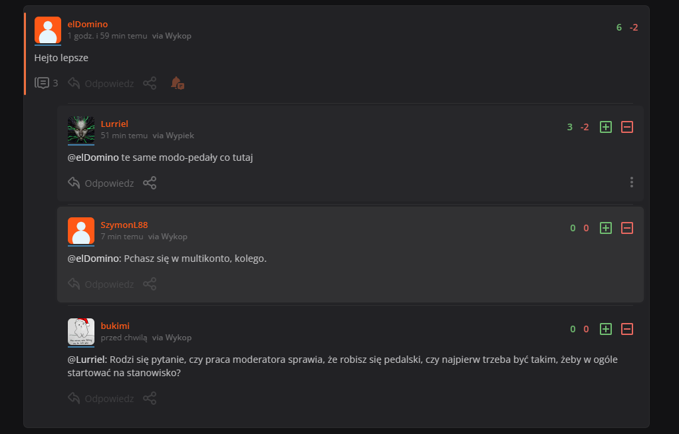Share bukimi's comment
Image resolution: width=679 pixels, height=434 pixels.
[x=150, y=398]
